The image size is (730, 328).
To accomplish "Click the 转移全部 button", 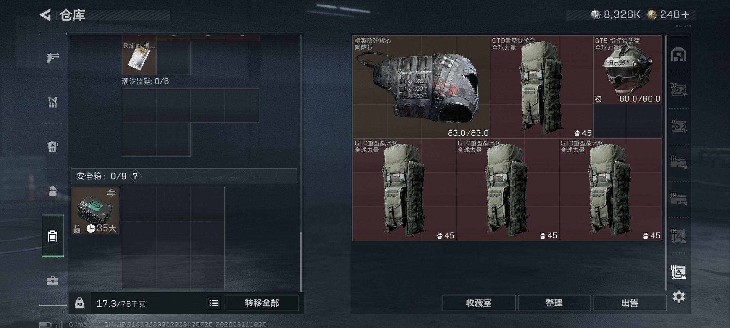I will point(262,303).
